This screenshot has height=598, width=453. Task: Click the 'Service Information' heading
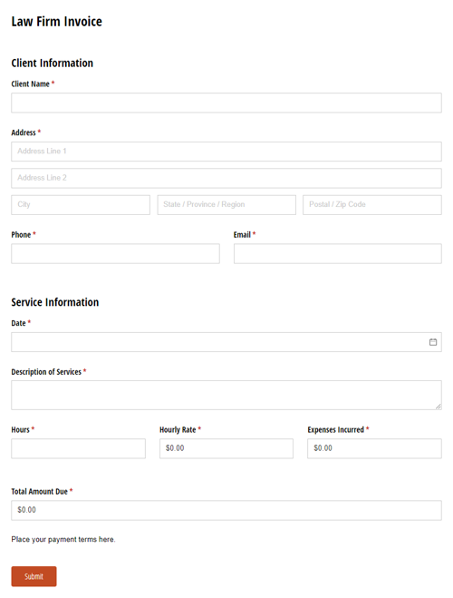[x=55, y=302]
